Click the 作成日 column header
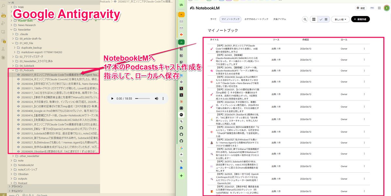Screen dimensions: 391x196 306,40
